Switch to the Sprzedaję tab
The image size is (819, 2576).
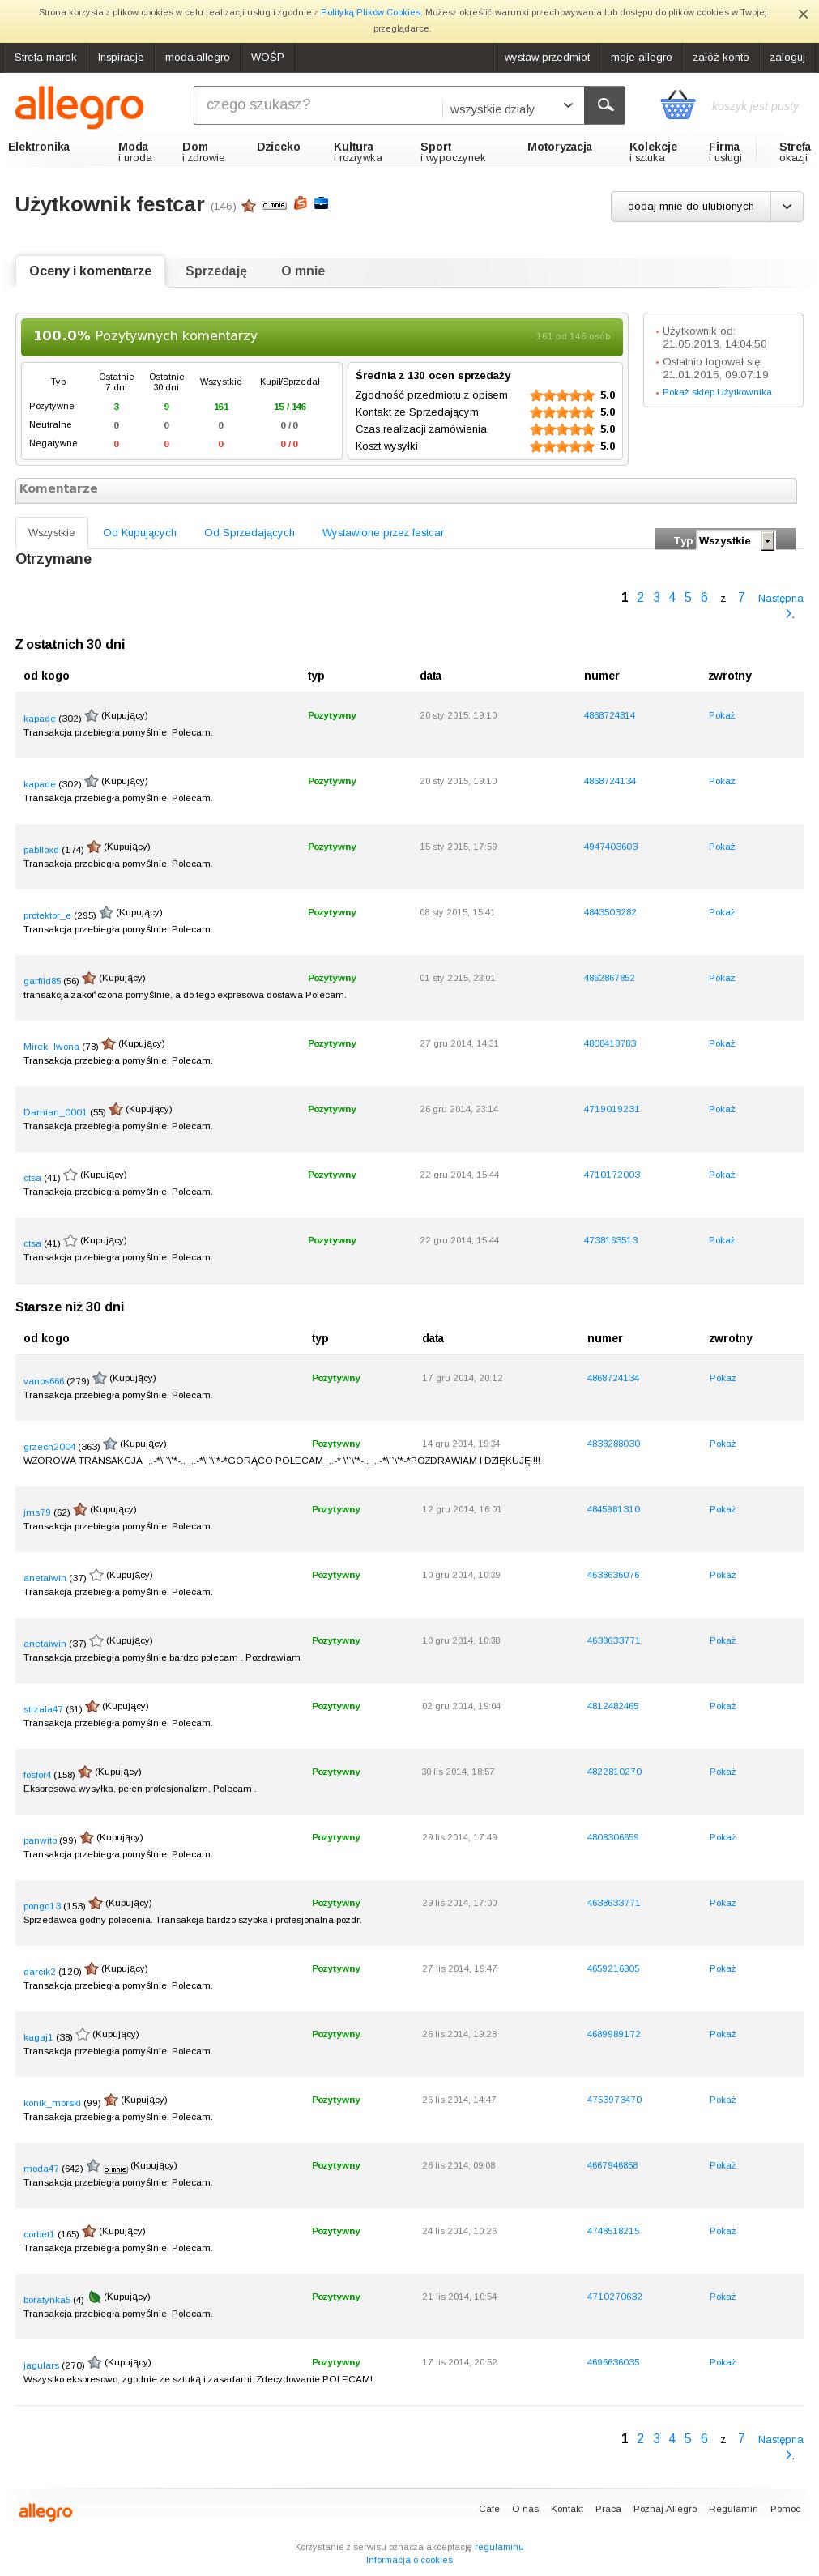(x=216, y=271)
